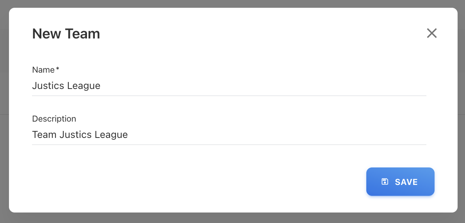The image size is (465, 223).
Task: Focus the Description input field
Action: coord(229,135)
